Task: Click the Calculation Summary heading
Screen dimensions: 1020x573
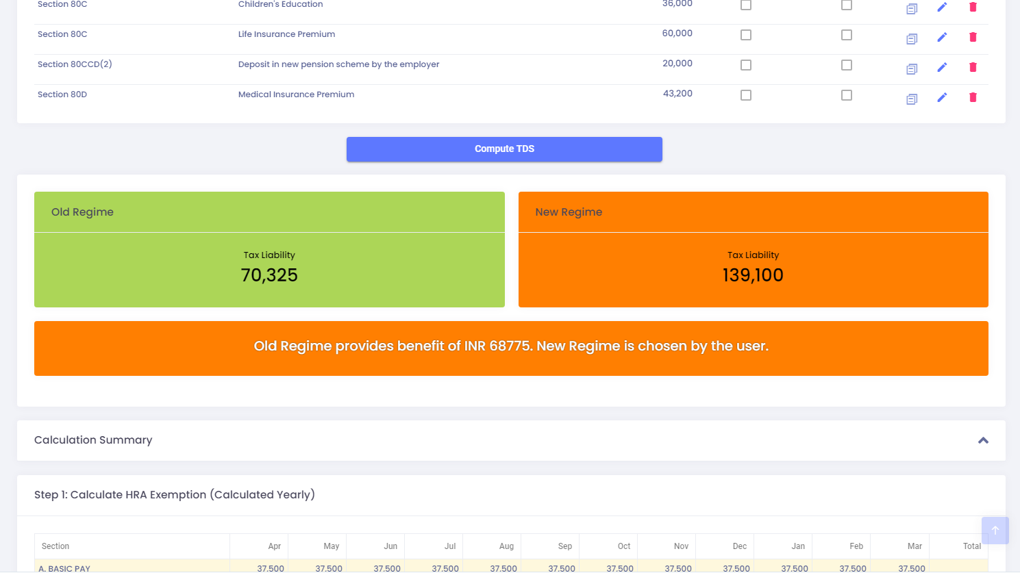Action: pos(93,440)
